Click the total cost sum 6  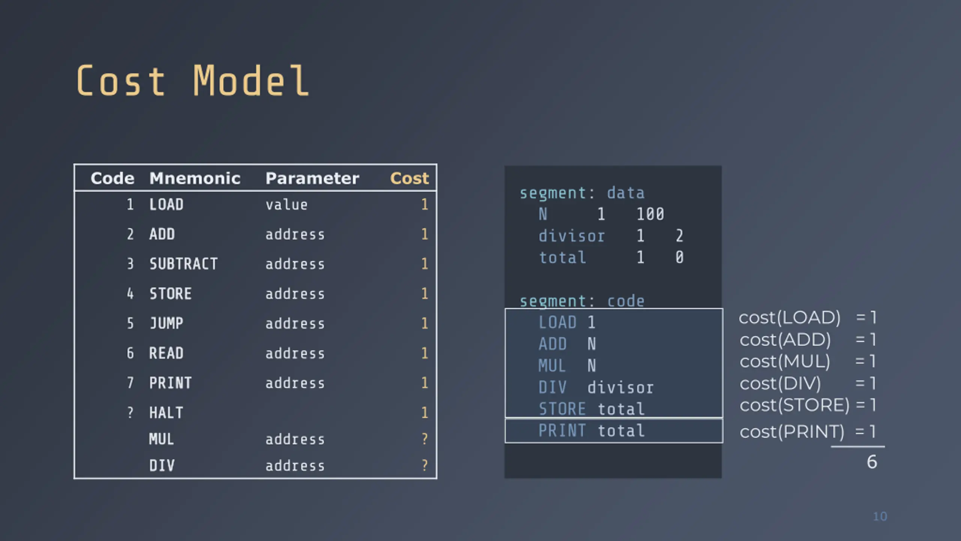(x=872, y=462)
